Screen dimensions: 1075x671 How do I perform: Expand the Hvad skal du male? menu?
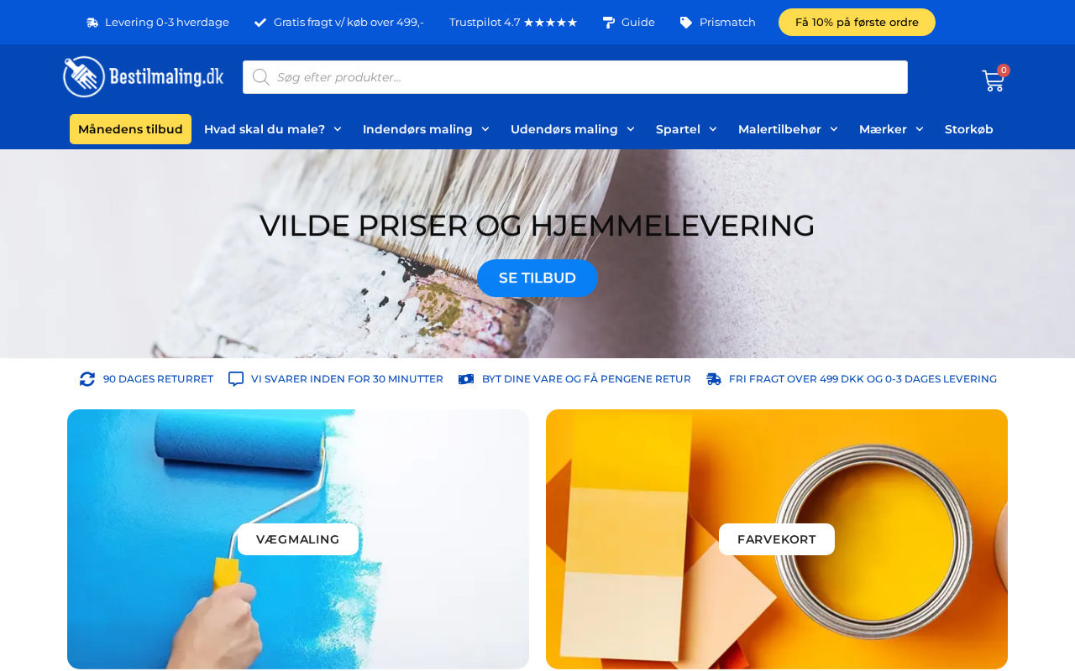273,129
